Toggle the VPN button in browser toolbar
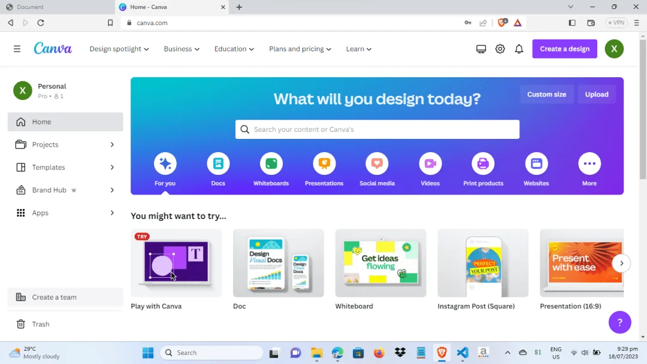Image resolution: width=647 pixels, height=364 pixels. click(616, 23)
